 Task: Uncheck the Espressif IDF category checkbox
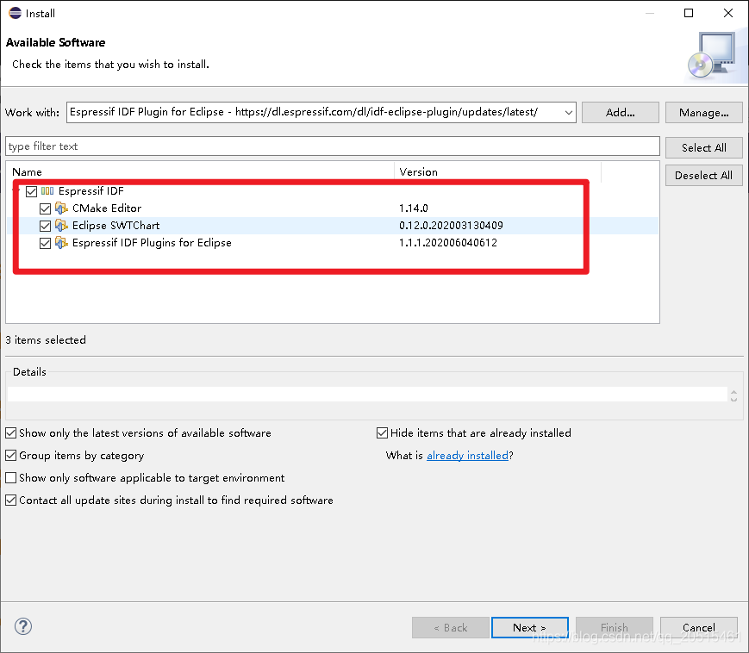(x=32, y=191)
